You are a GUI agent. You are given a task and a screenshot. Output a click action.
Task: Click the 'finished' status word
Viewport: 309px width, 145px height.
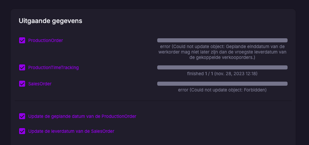coord(195,74)
